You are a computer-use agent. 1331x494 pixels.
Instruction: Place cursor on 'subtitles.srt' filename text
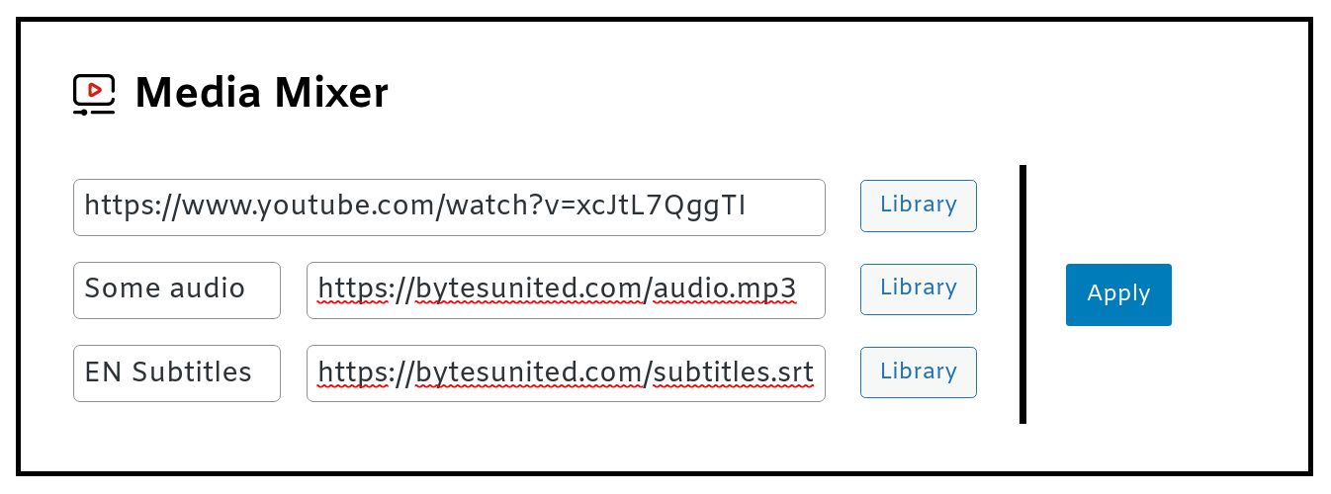(734, 372)
